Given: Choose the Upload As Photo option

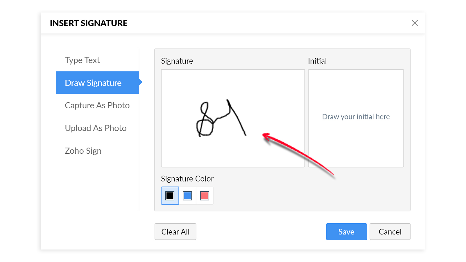Looking at the screenshot, I should pos(96,128).
